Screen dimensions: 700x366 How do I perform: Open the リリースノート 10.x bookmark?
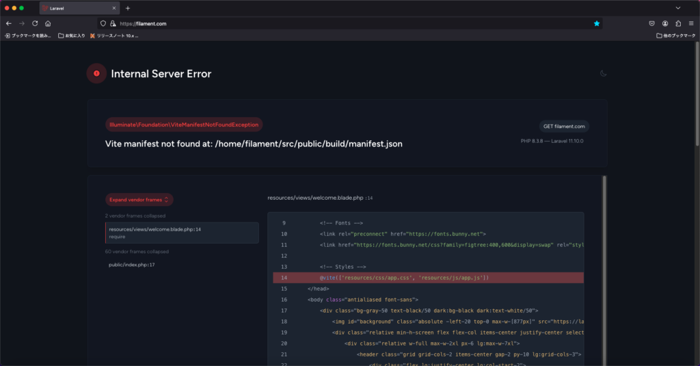coord(114,36)
